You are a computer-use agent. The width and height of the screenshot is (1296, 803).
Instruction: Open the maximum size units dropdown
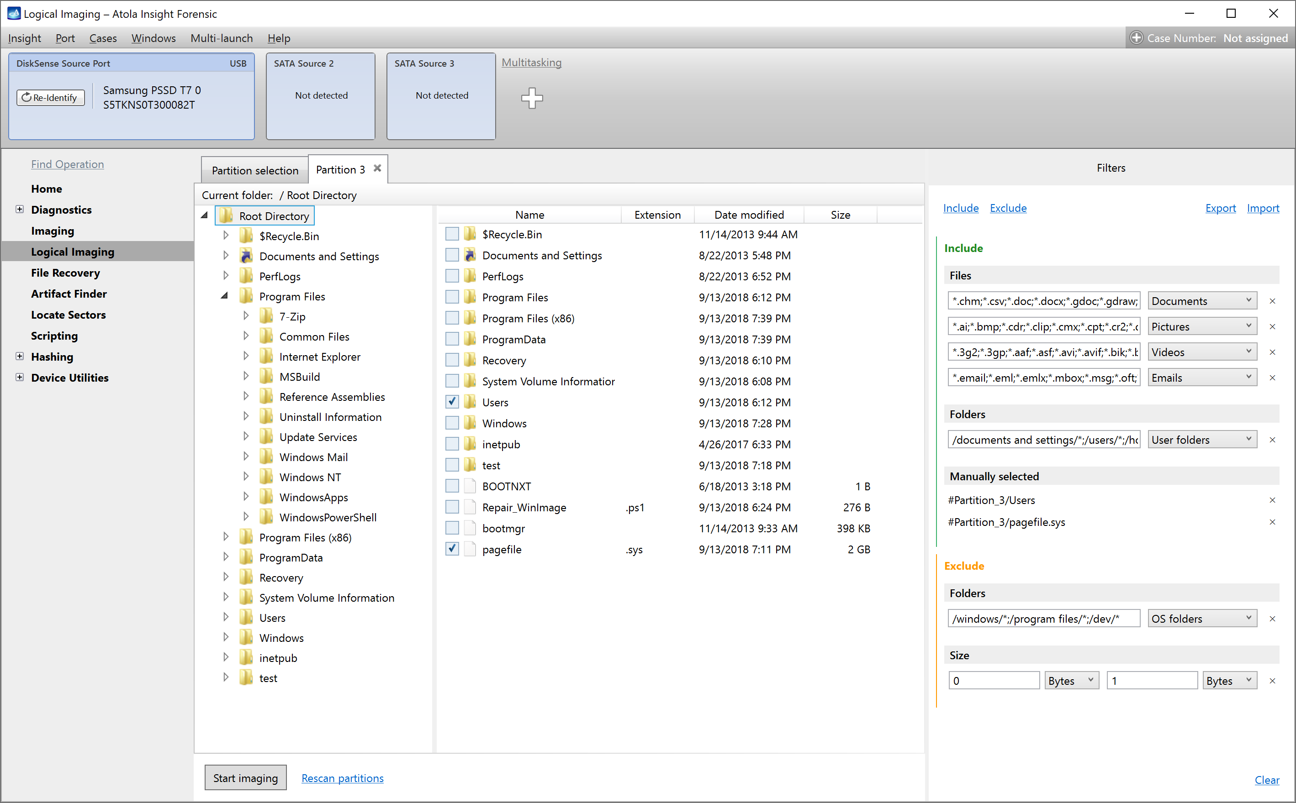pyautogui.click(x=1230, y=681)
